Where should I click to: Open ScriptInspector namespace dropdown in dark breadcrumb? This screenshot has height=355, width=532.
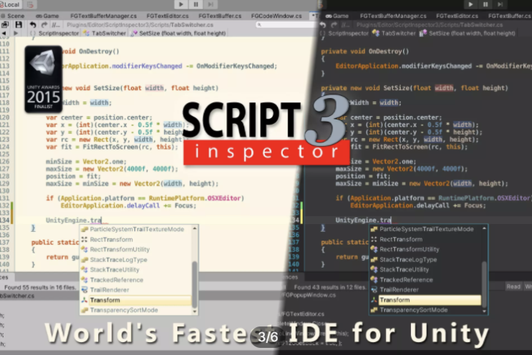[344, 33]
